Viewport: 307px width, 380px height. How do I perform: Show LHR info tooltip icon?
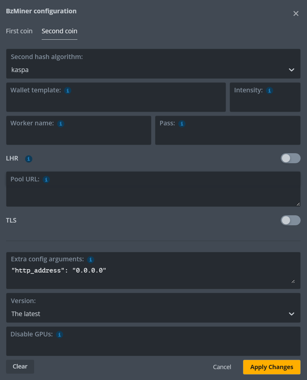tap(29, 159)
